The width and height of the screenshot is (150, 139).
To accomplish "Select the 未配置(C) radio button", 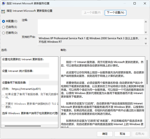I will 3,21.
